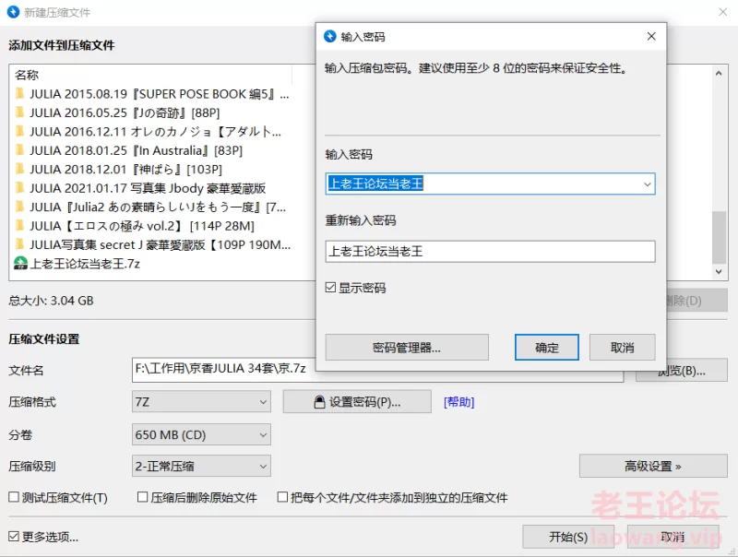Click the 输入密码 password field
Viewport: 738px width, 557px height.
(491, 184)
